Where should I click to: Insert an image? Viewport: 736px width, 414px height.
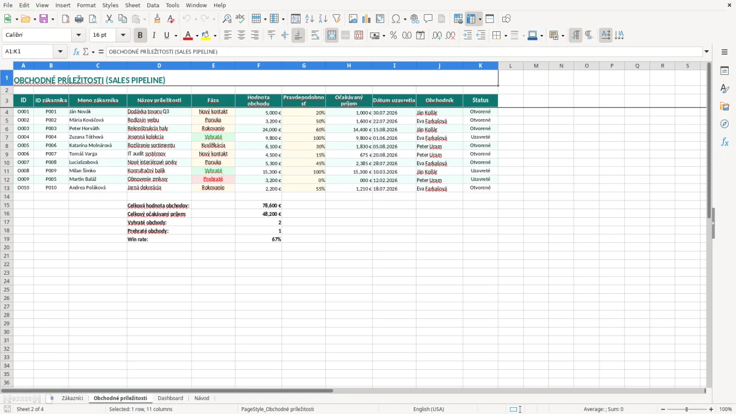point(353,19)
